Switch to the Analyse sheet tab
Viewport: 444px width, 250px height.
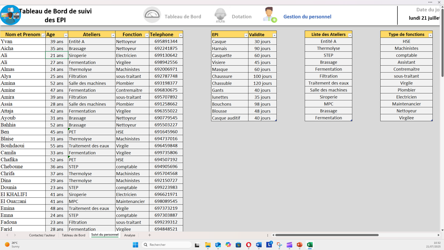[x=130, y=235]
